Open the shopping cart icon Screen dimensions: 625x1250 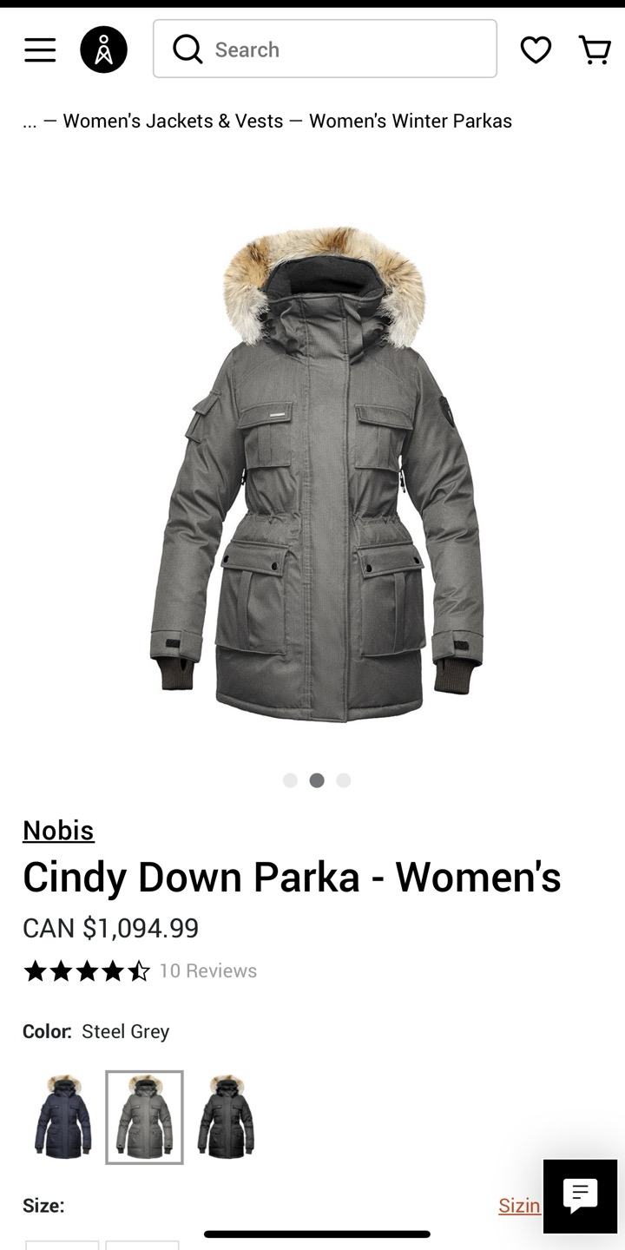[595, 49]
